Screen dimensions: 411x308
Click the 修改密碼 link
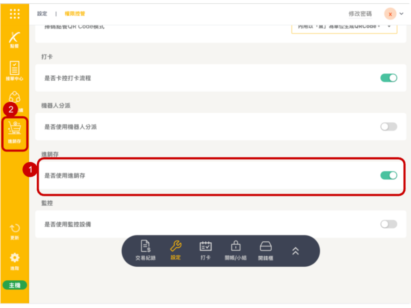pos(360,14)
